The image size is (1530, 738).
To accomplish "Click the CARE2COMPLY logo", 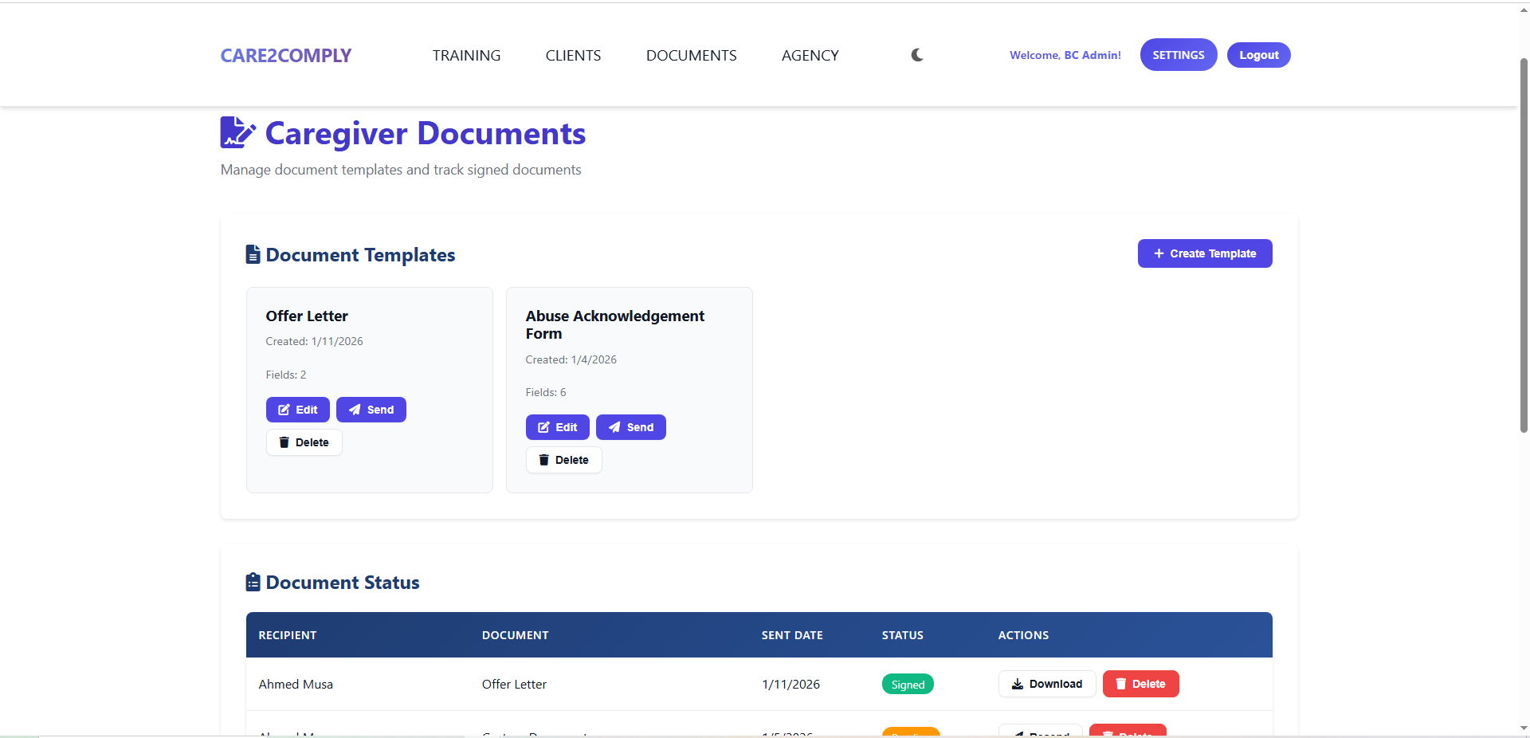I will (x=285, y=55).
